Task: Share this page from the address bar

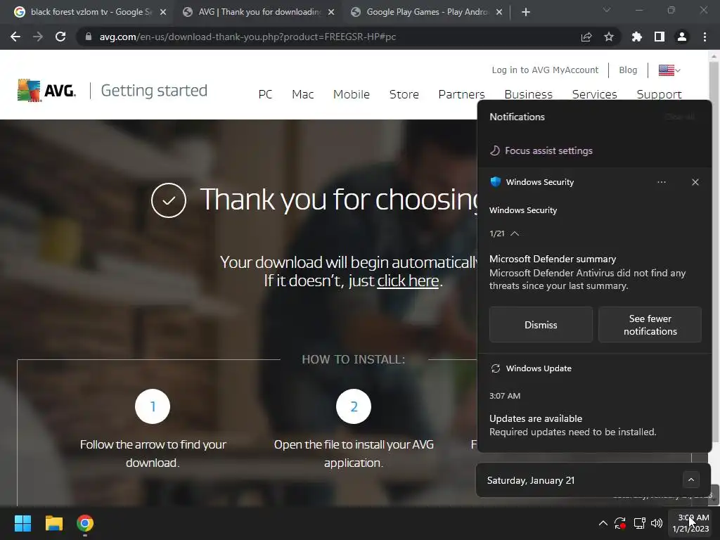Action: (x=586, y=37)
